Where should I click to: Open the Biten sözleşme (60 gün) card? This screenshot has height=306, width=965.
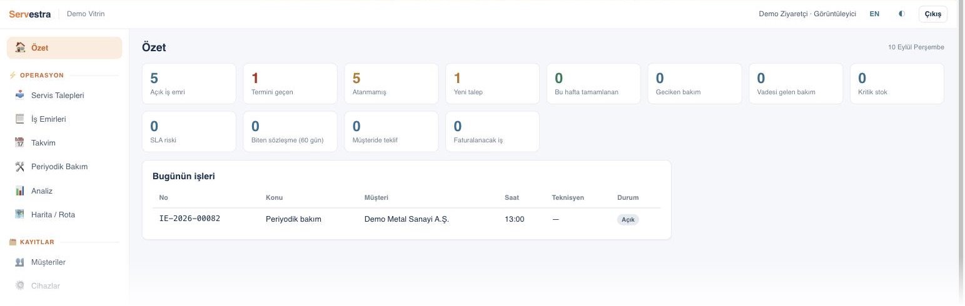(290, 131)
